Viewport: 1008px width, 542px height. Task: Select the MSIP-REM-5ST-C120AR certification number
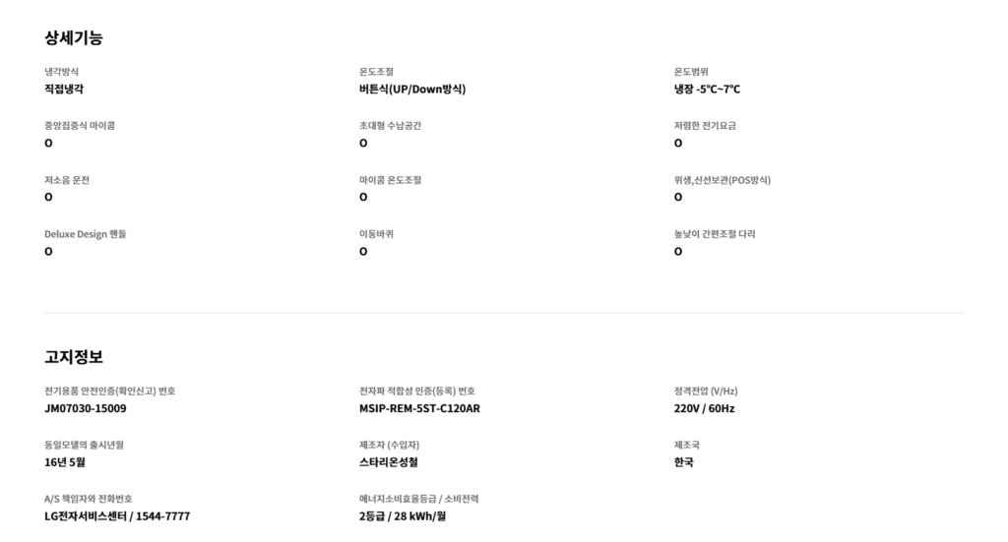click(x=419, y=408)
